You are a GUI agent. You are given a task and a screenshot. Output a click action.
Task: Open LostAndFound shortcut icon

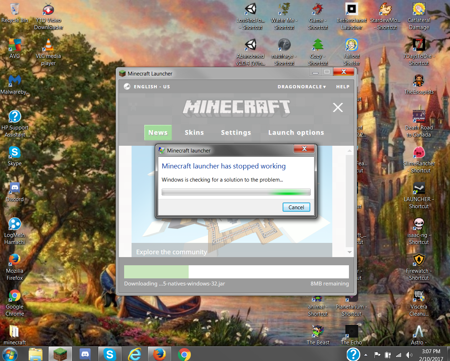point(251,17)
